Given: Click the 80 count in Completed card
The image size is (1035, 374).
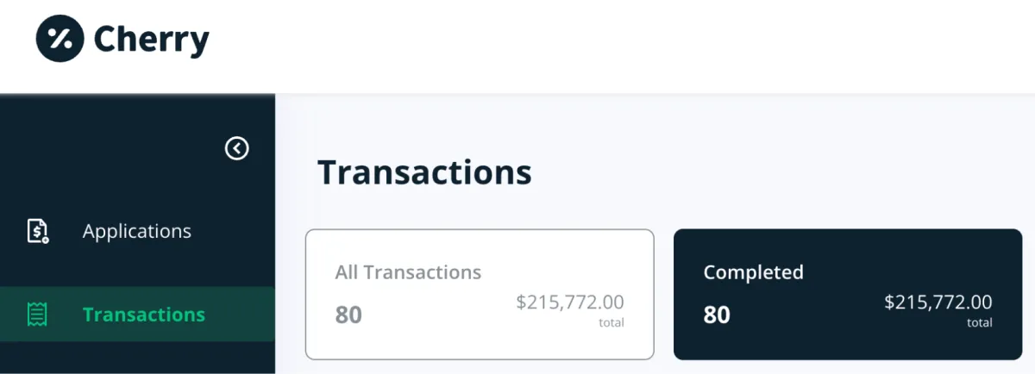Looking at the screenshot, I should click(x=717, y=315).
